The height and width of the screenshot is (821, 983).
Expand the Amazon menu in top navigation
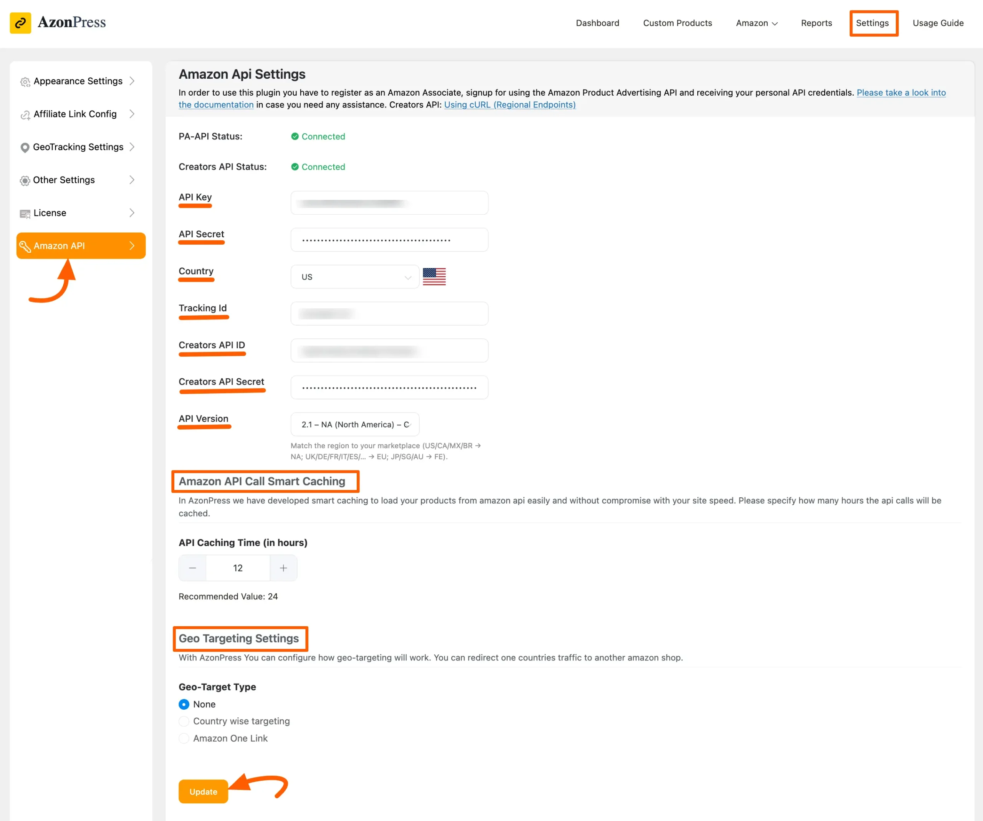click(756, 23)
